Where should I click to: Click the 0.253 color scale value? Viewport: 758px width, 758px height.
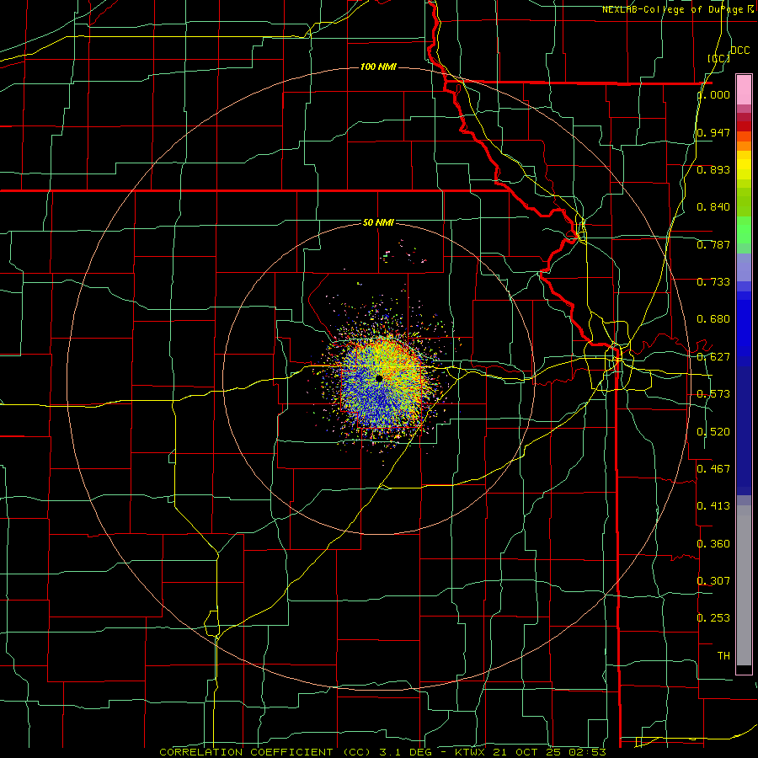(x=713, y=618)
